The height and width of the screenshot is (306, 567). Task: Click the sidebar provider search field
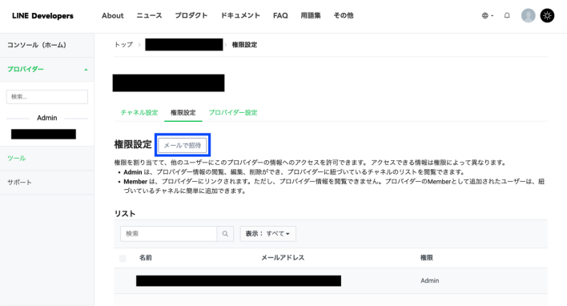click(47, 97)
